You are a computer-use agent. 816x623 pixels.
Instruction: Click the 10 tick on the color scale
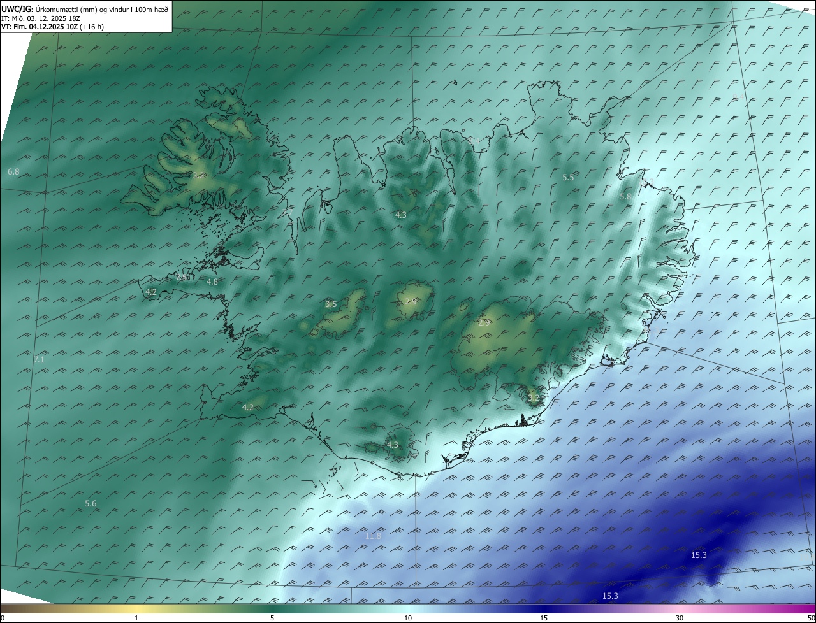click(x=408, y=618)
